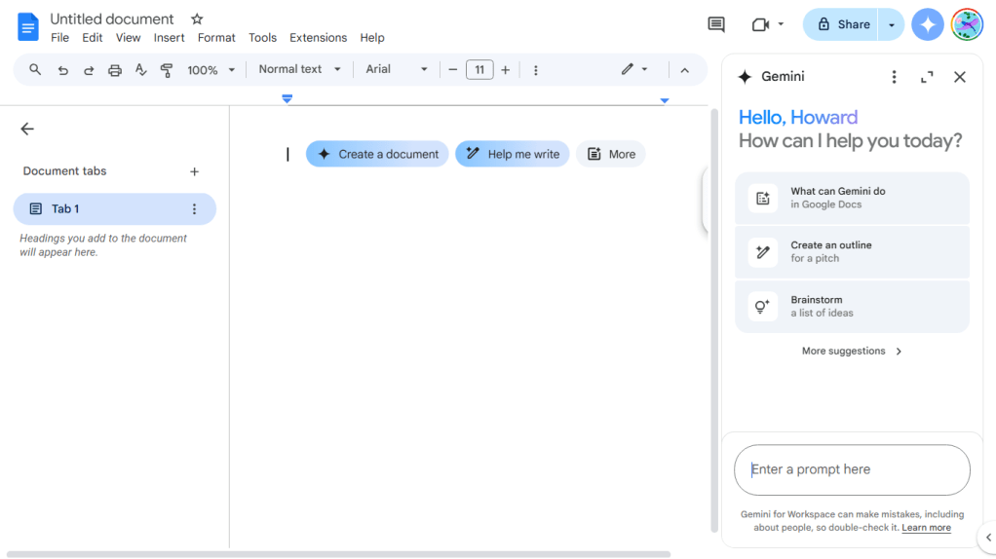The image size is (996, 559).
Task: Open the zoom level 100% dropdown
Action: tap(211, 70)
